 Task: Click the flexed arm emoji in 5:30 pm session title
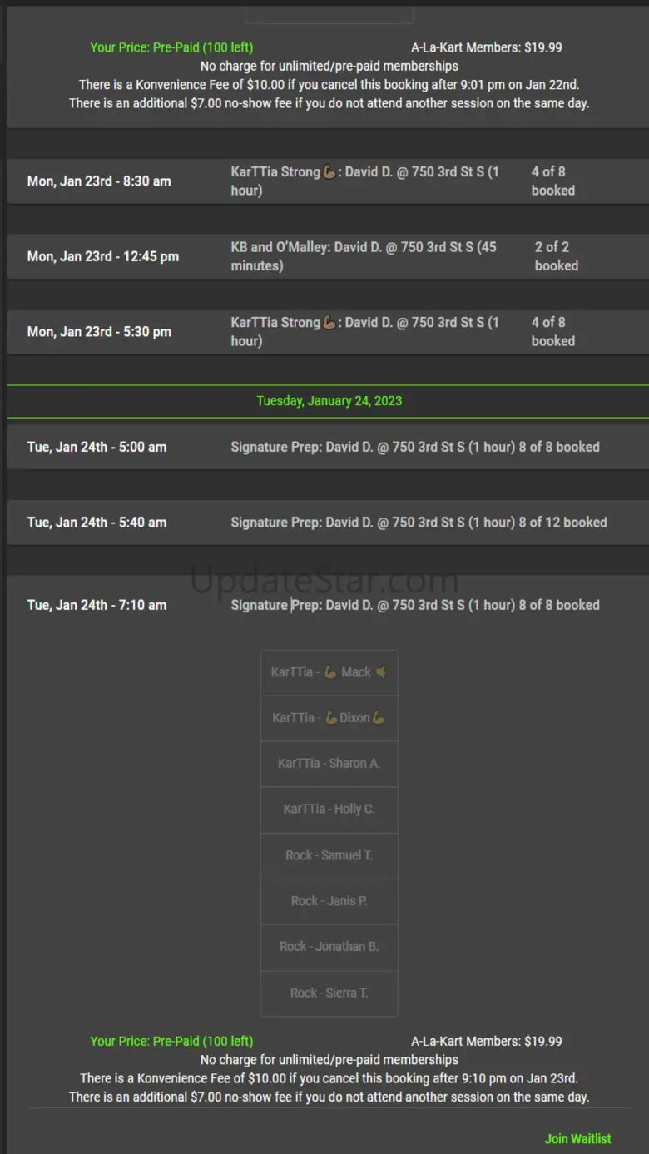tap(329, 323)
